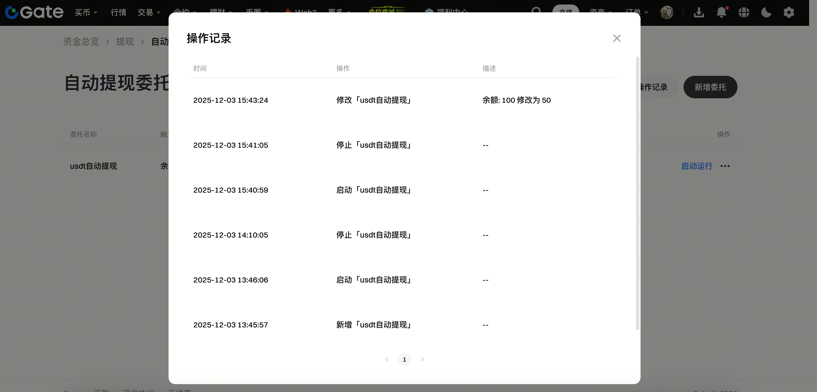Open the 行情 menu item
This screenshot has height=392, width=817.
(x=118, y=12)
